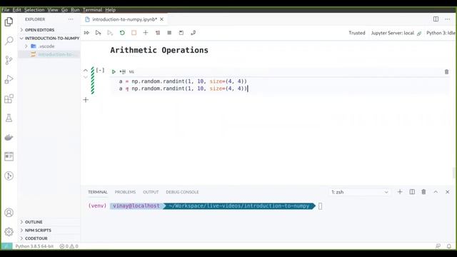Kill the terminal with trash icon

(423, 192)
